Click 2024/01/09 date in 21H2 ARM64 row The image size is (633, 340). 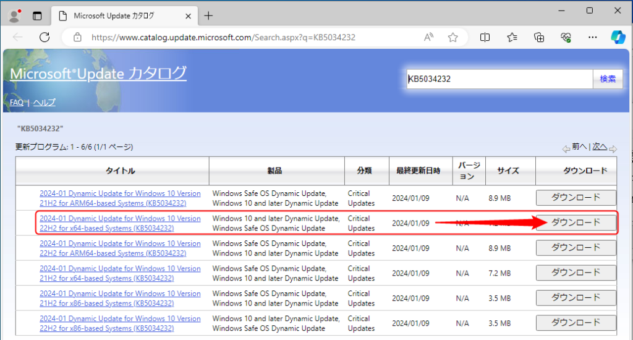410,198
